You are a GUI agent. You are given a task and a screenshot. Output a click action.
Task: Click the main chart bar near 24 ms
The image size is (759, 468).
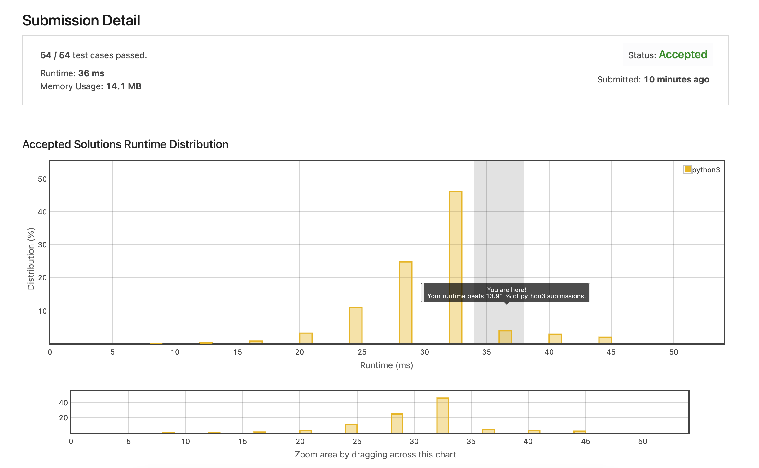point(355,325)
